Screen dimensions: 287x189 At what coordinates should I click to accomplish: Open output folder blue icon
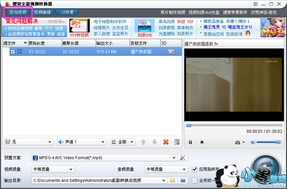click(183, 181)
